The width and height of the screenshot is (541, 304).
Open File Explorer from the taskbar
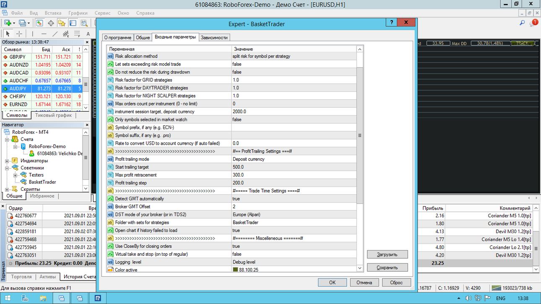point(43,298)
